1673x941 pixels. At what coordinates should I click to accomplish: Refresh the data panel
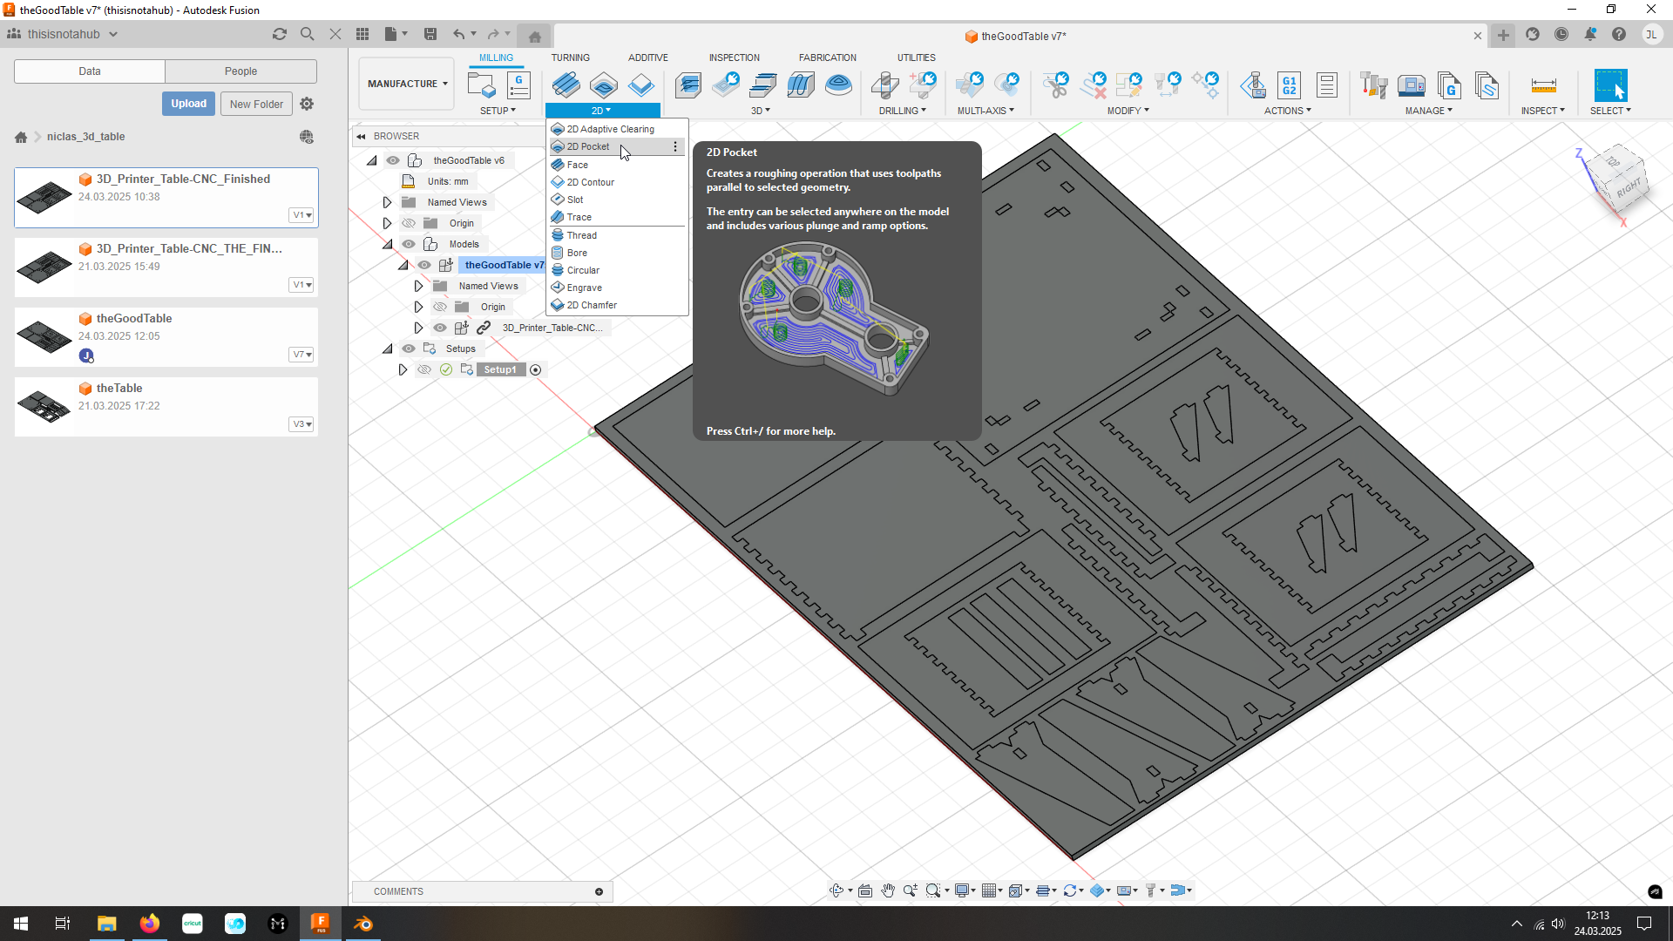(279, 34)
